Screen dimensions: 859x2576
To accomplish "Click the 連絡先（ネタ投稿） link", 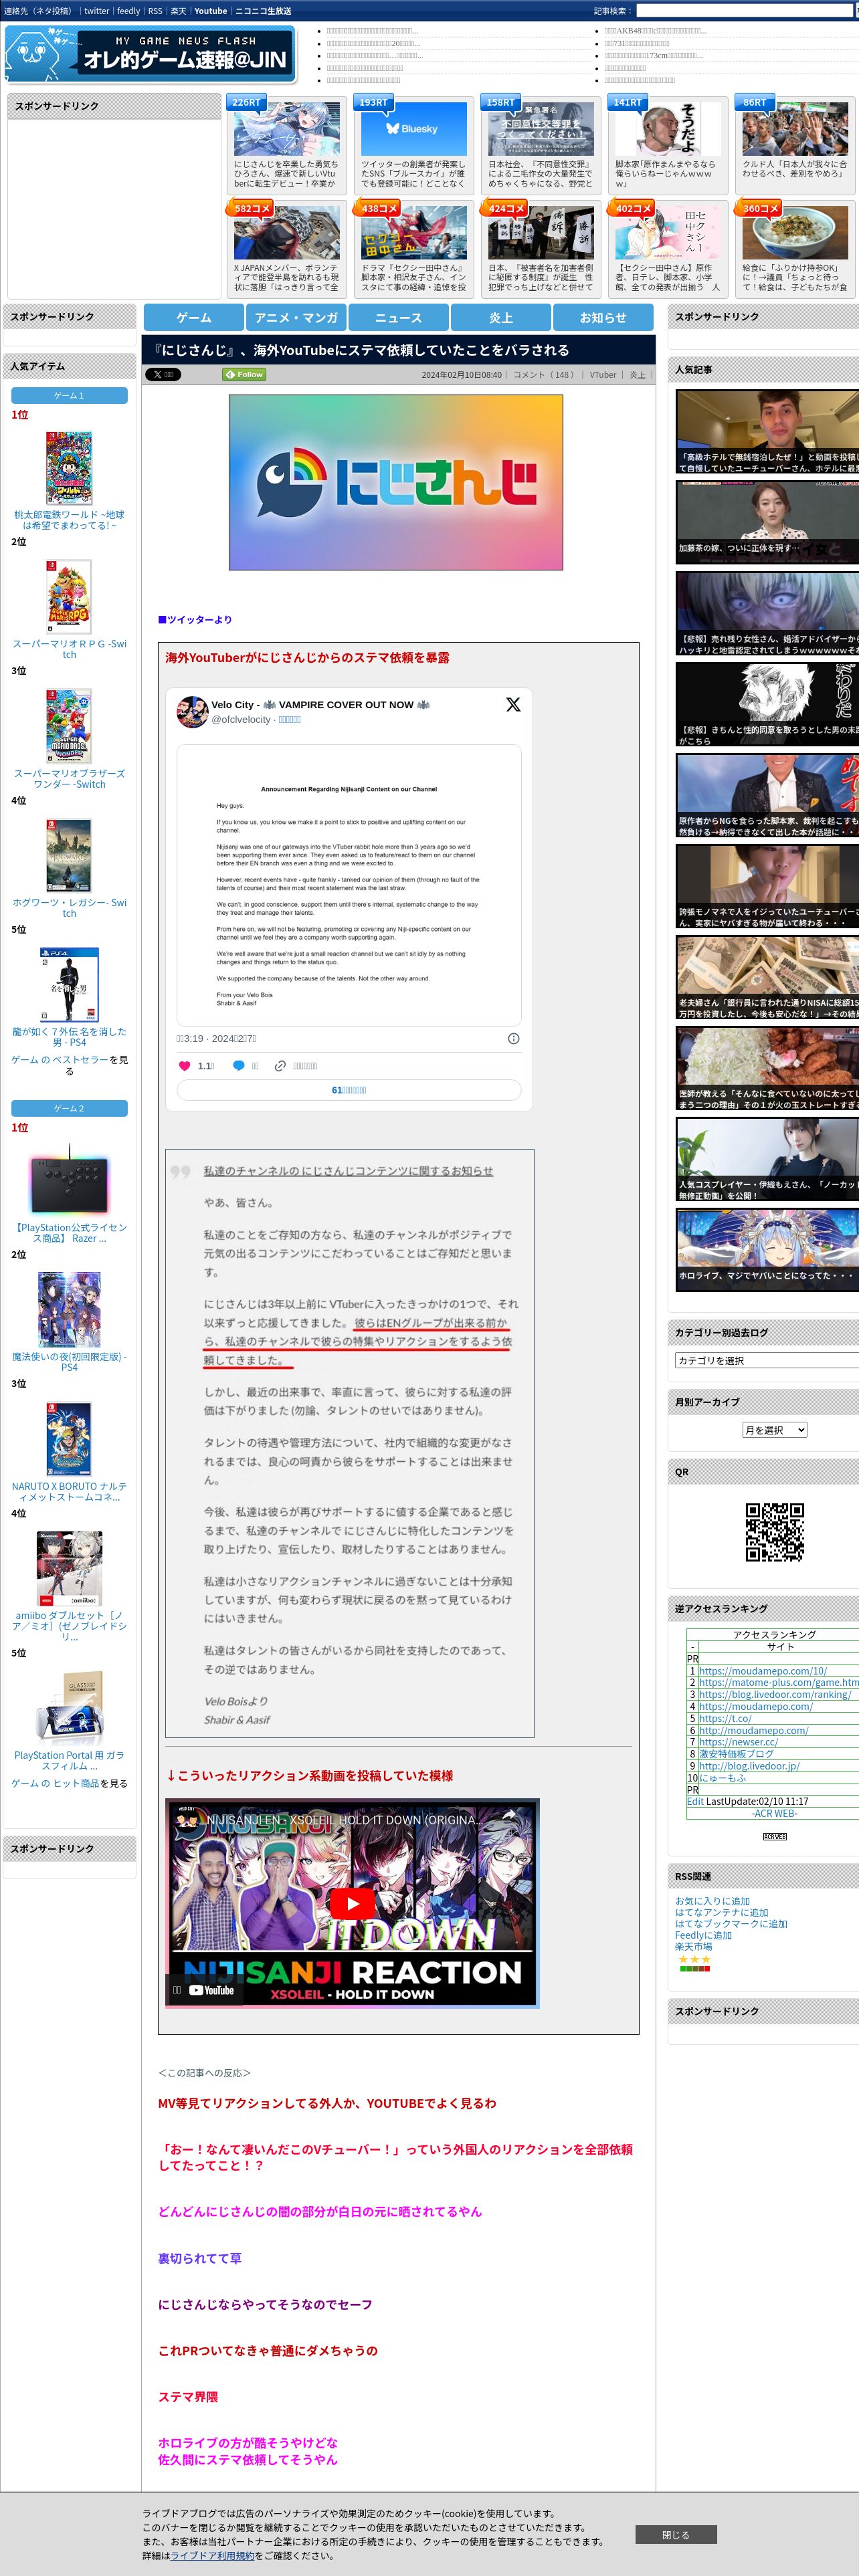I will click(x=38, y=11).
